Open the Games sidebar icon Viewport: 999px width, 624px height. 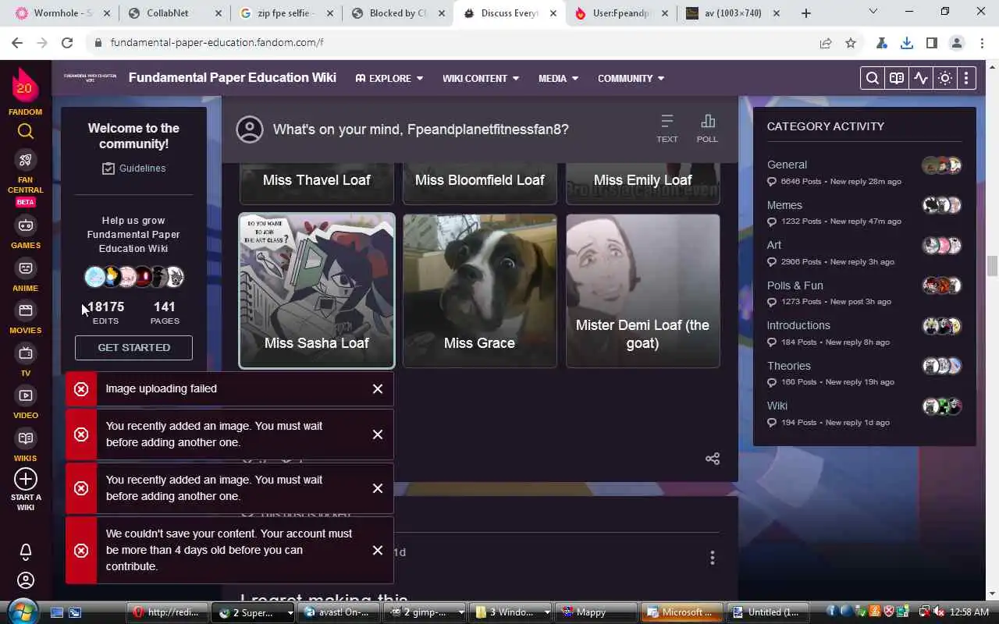coord(26,226)
